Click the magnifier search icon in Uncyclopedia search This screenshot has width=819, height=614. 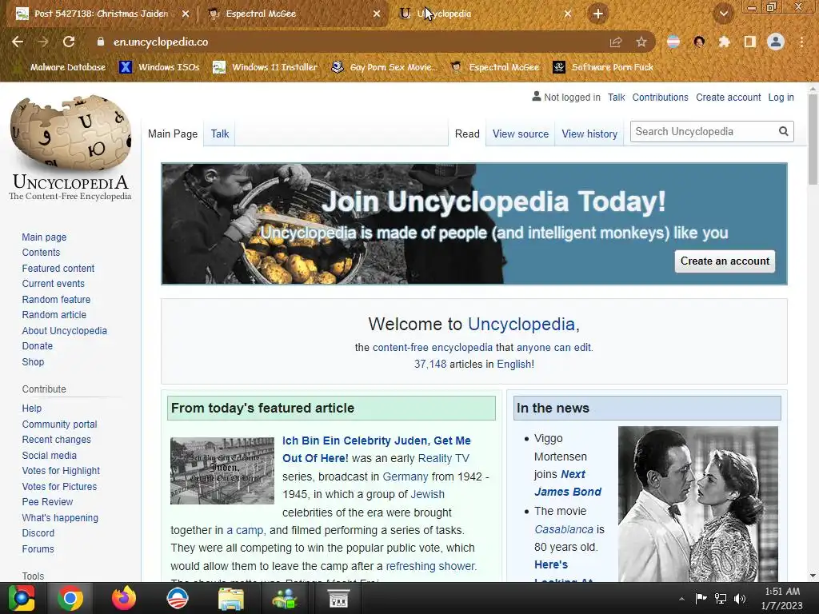coord(784,132)
